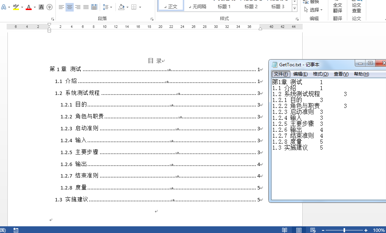Viewport: 386px width, 233px height.
Task: Open font dialog launcher
Action: [52, 19]
